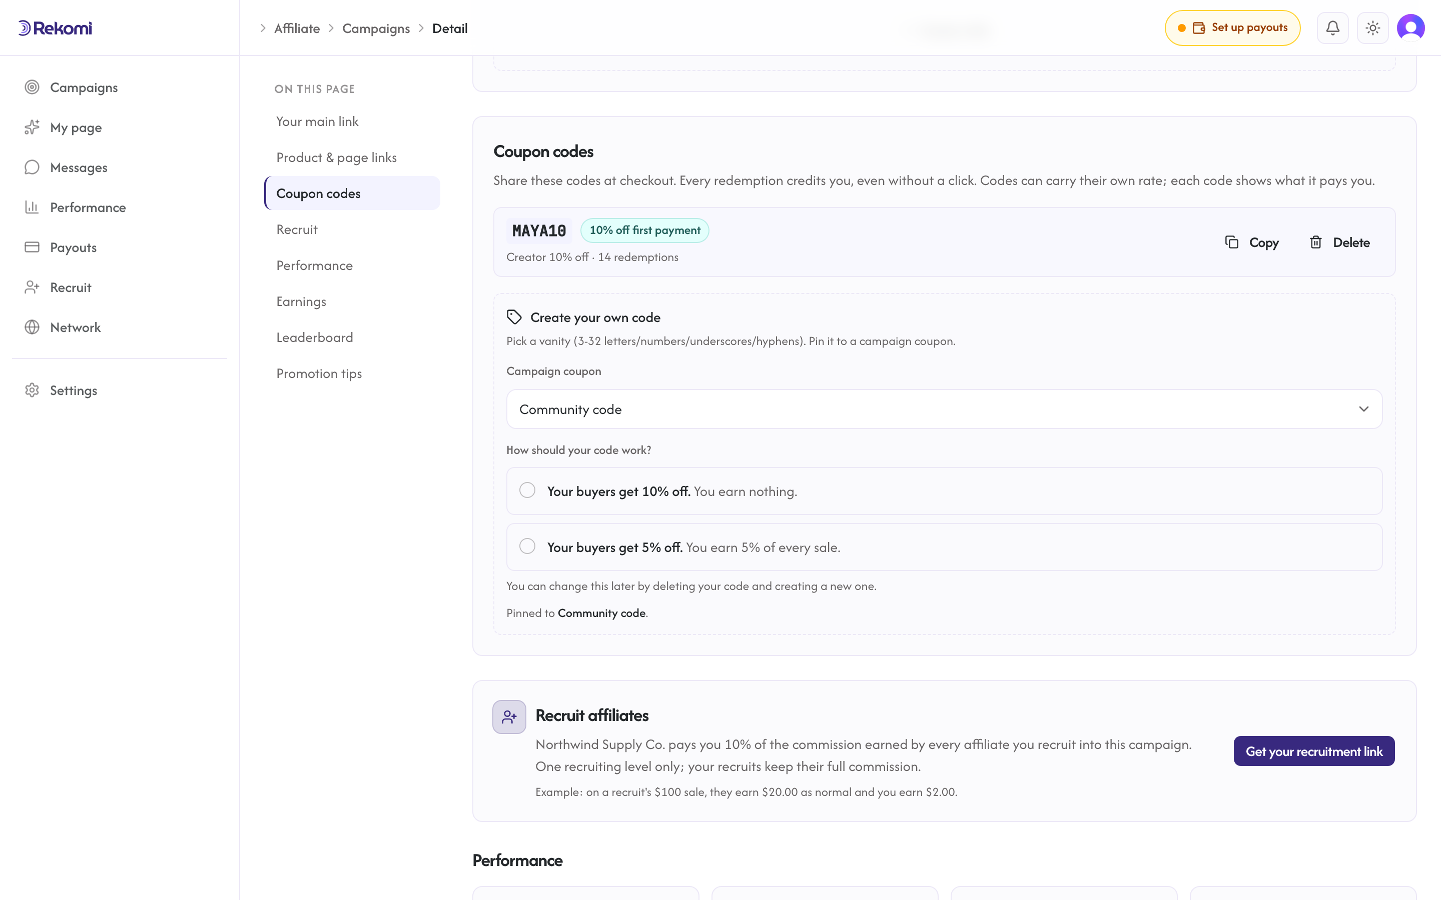
Task: Jump to Product & page links section
Action: pos(352,157)
